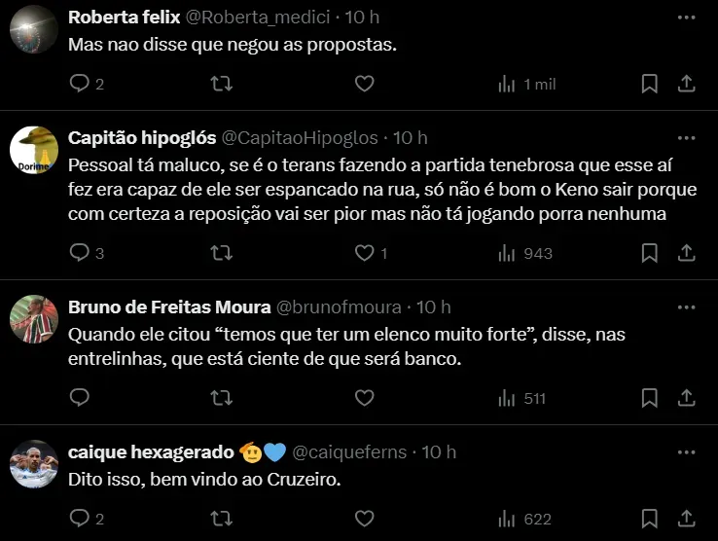Like Bruno de Freitas Moura's tweet
Image resolution: width=718 pixels, height=541 pixels.
(365, 398)
